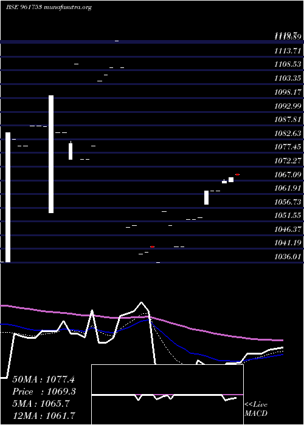
Task: Click the BSE 961758 munafasutra.org title
Action: point(49,7)
